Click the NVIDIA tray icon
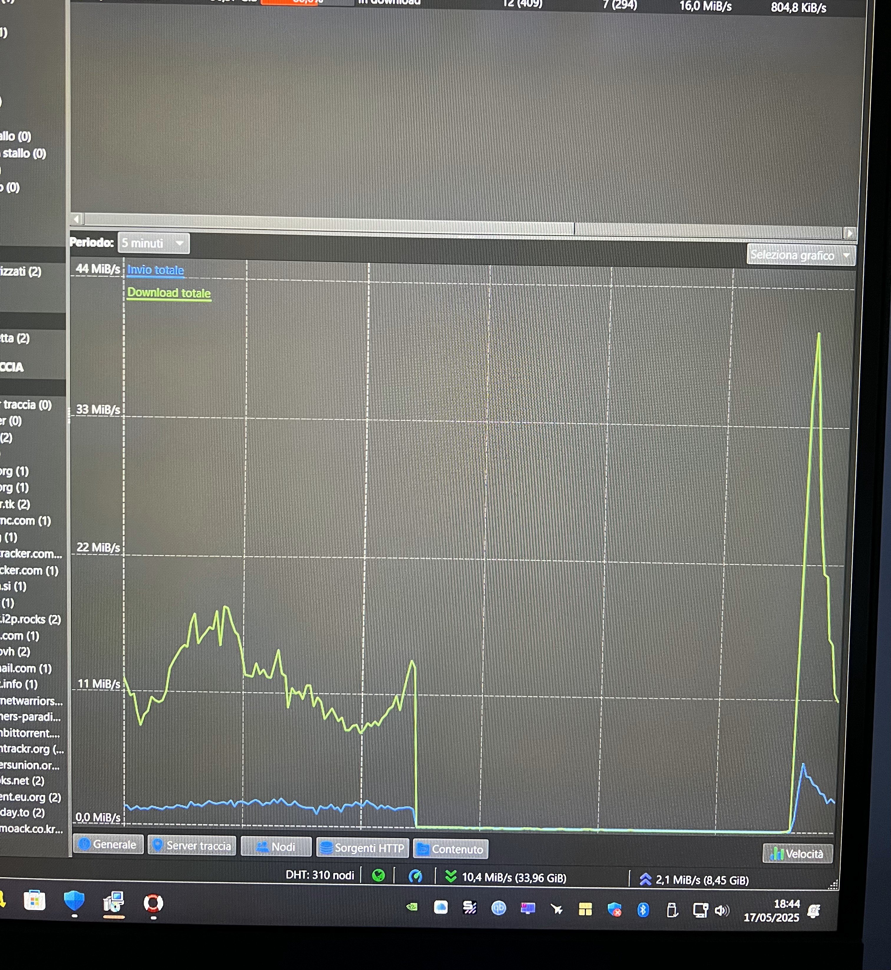The height and width of the screenshot is (970, 891). 412,907
